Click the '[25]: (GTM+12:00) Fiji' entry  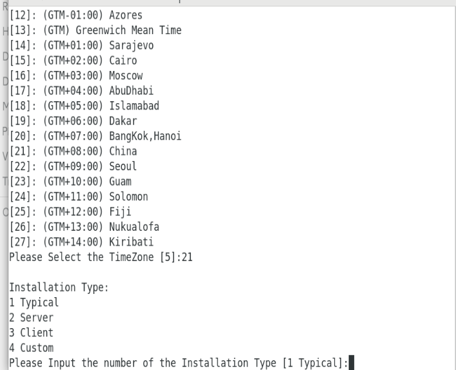(70, 211)
